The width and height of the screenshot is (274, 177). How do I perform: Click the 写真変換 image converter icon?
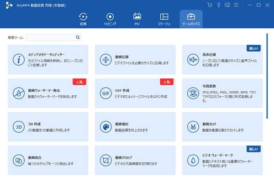tap(193, 93)
